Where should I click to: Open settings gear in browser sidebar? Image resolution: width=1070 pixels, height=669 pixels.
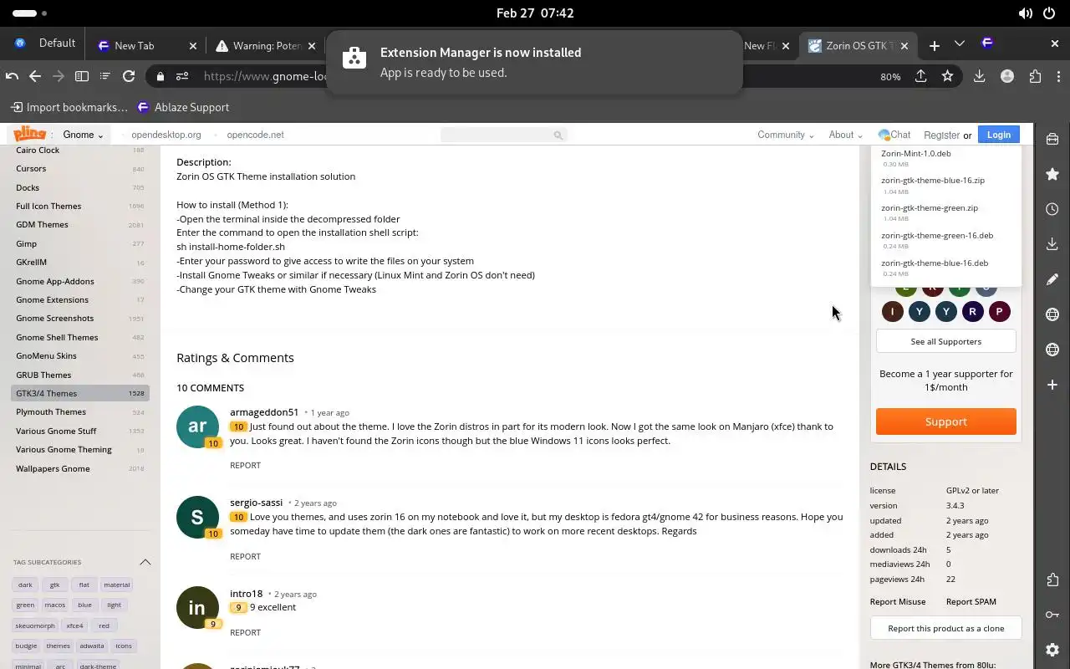(1052, 650)
